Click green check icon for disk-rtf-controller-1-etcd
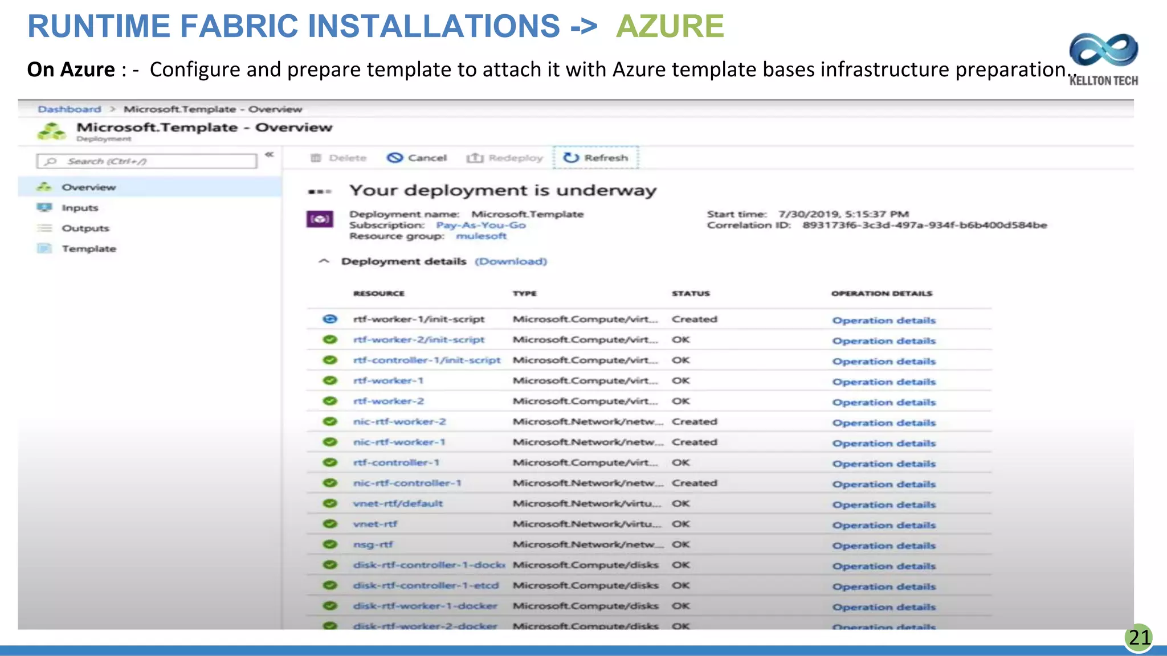This screenshot has width=1167, height=656. [330, 585]
